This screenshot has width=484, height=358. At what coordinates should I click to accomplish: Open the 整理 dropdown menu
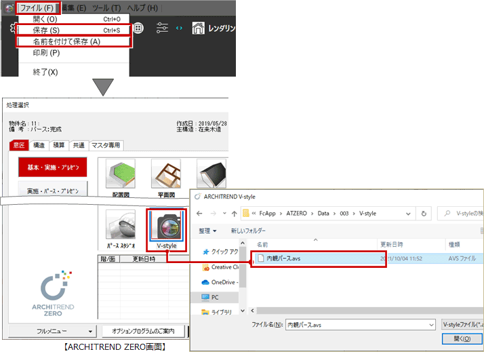pos(207,231)
